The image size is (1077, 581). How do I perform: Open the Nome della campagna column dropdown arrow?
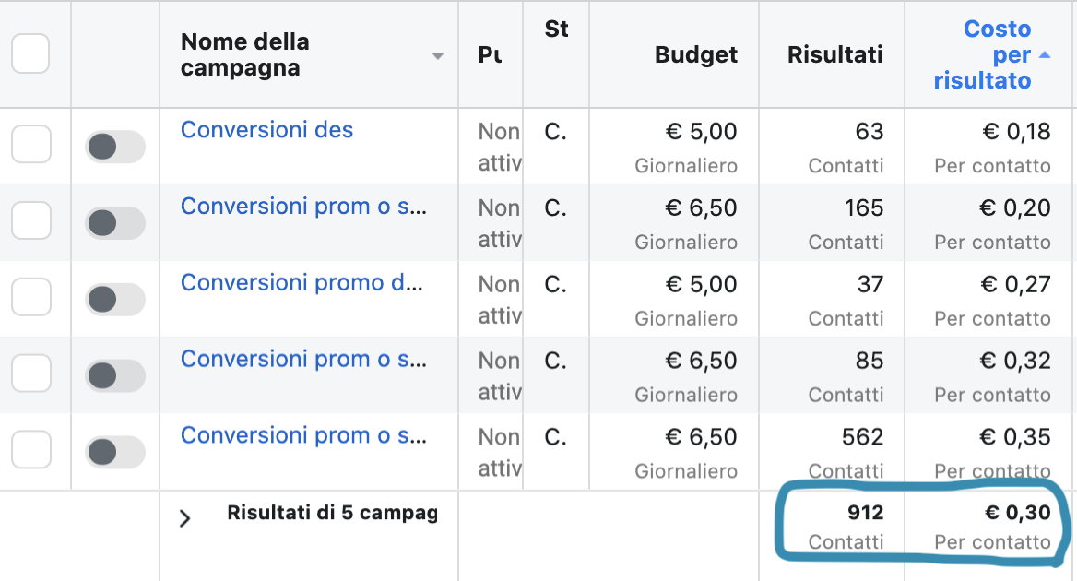pyautogui.click(x=438, y=56)
